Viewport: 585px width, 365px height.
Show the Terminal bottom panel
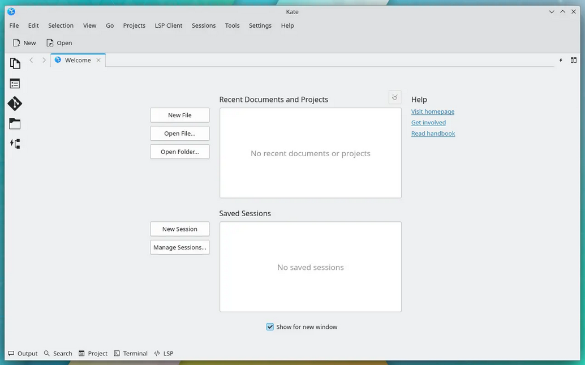(x=131, y=354)
